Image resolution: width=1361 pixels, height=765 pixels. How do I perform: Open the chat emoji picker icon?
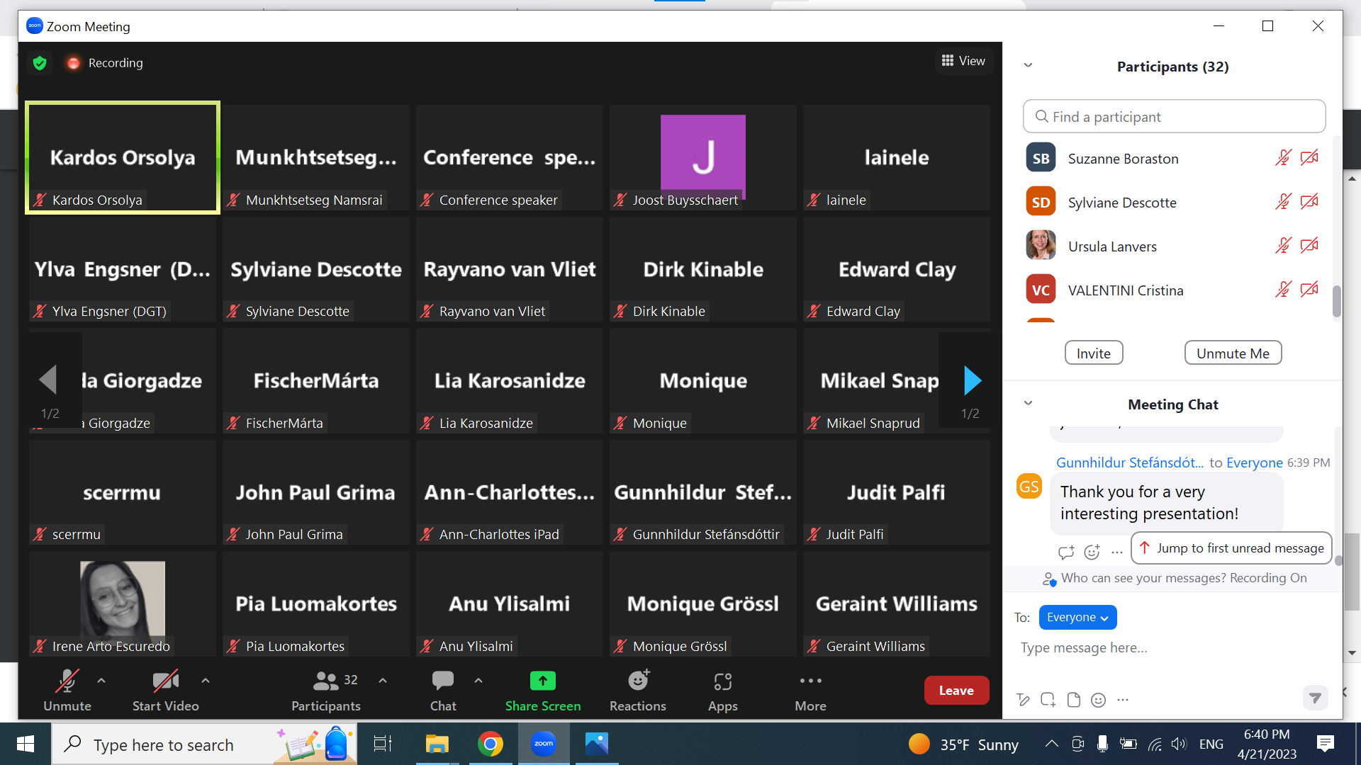click(1098, 700)
